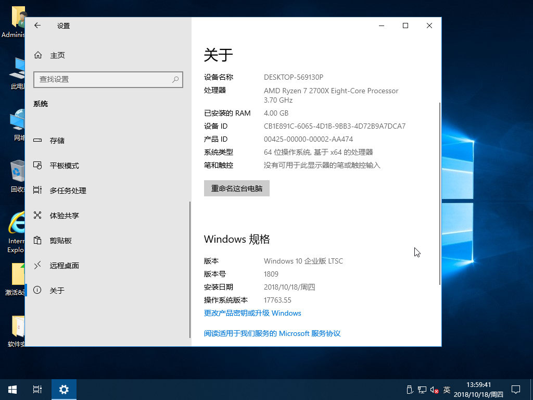Click the pen and touch 没有可用于 value text
533x400 pixels.
(x=322, y=165)
